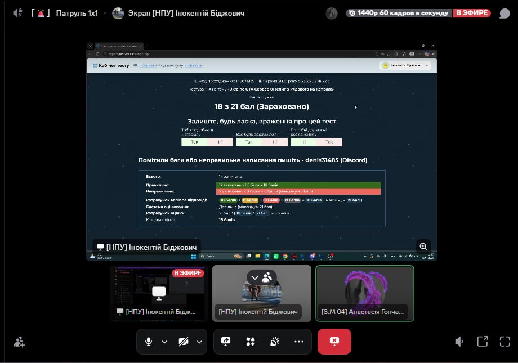Open Microsoft Edge in shared taskbar
This screenshot has width=518, height=363.
click(266, 256)
